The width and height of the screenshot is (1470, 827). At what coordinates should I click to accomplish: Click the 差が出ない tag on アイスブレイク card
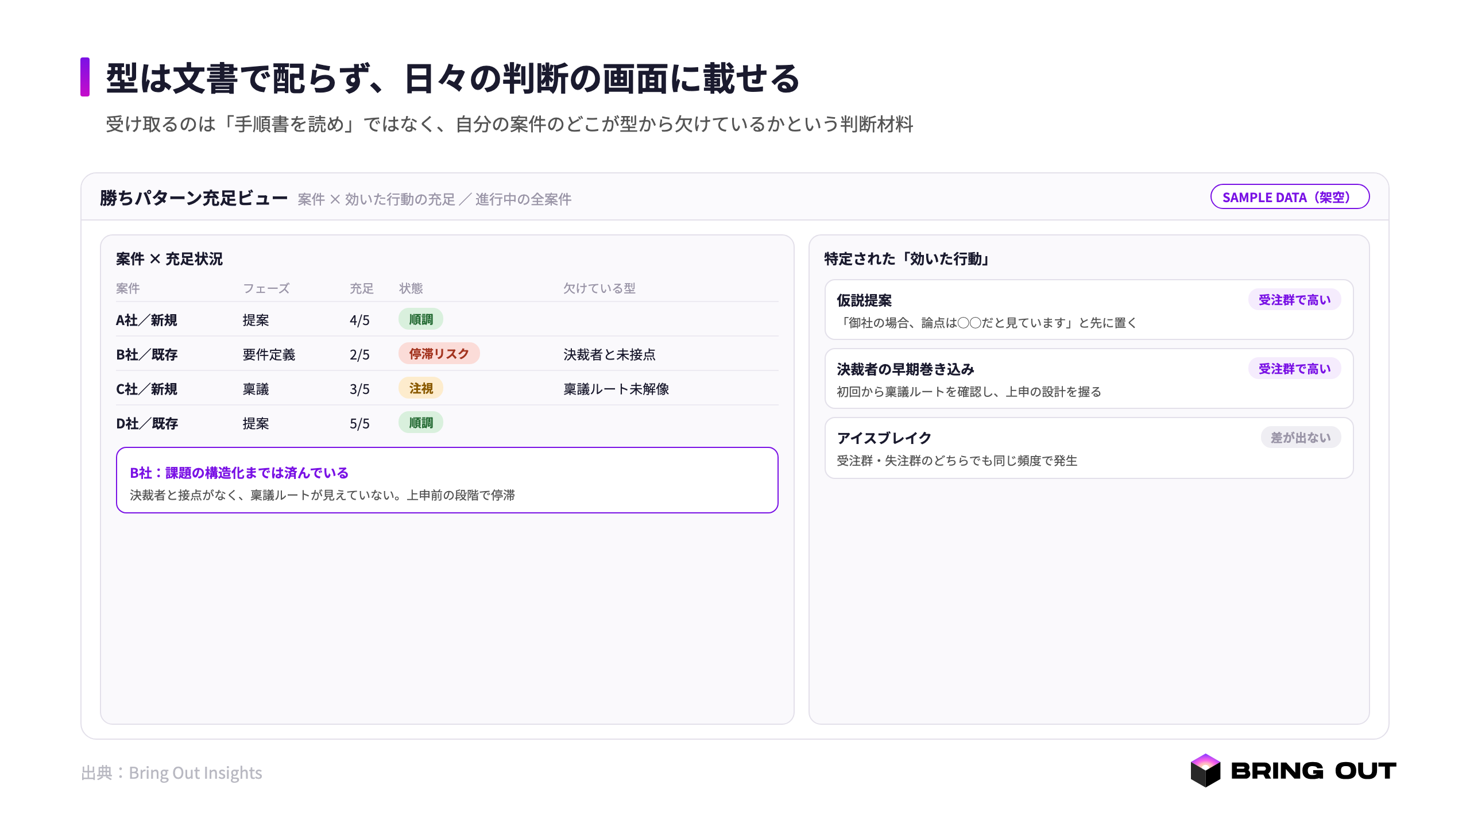tap(1301, 438)
